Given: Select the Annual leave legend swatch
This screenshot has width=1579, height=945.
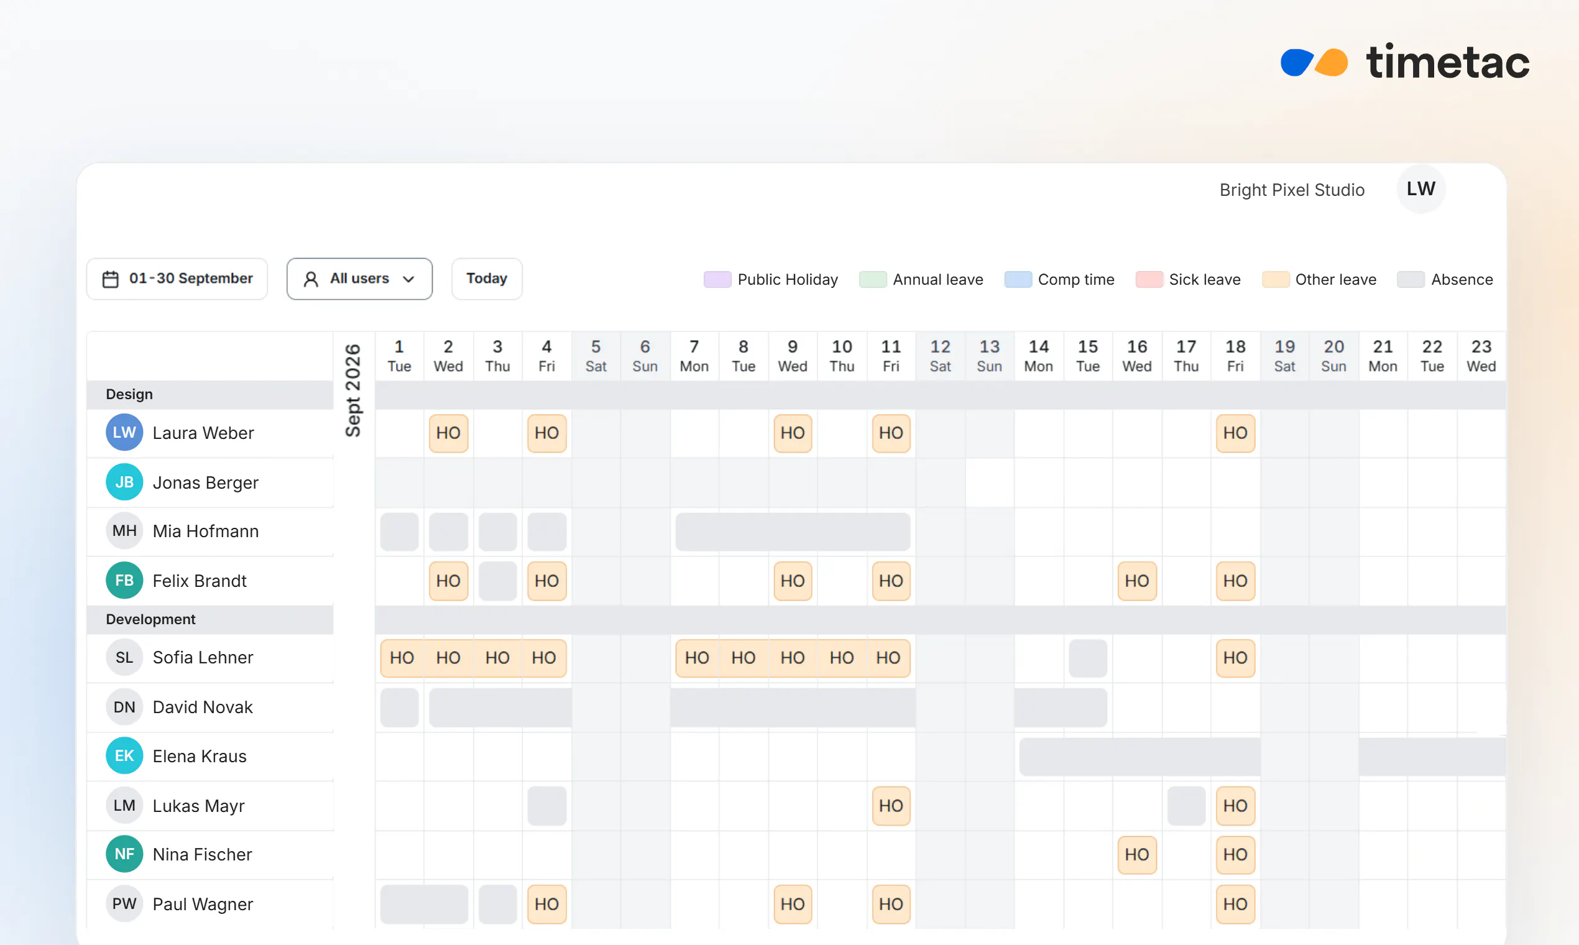Looking at the screenshot, I should (872, 280).
